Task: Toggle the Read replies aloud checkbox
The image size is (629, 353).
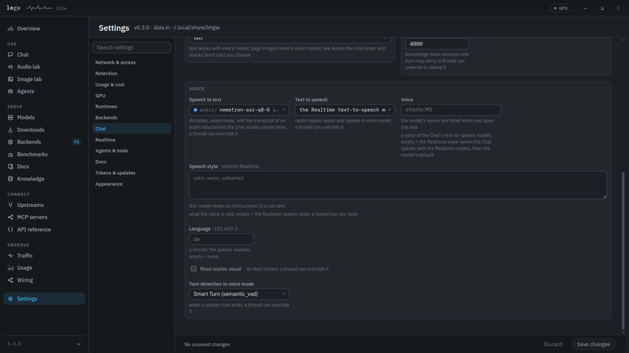Action: click(193, 269)
